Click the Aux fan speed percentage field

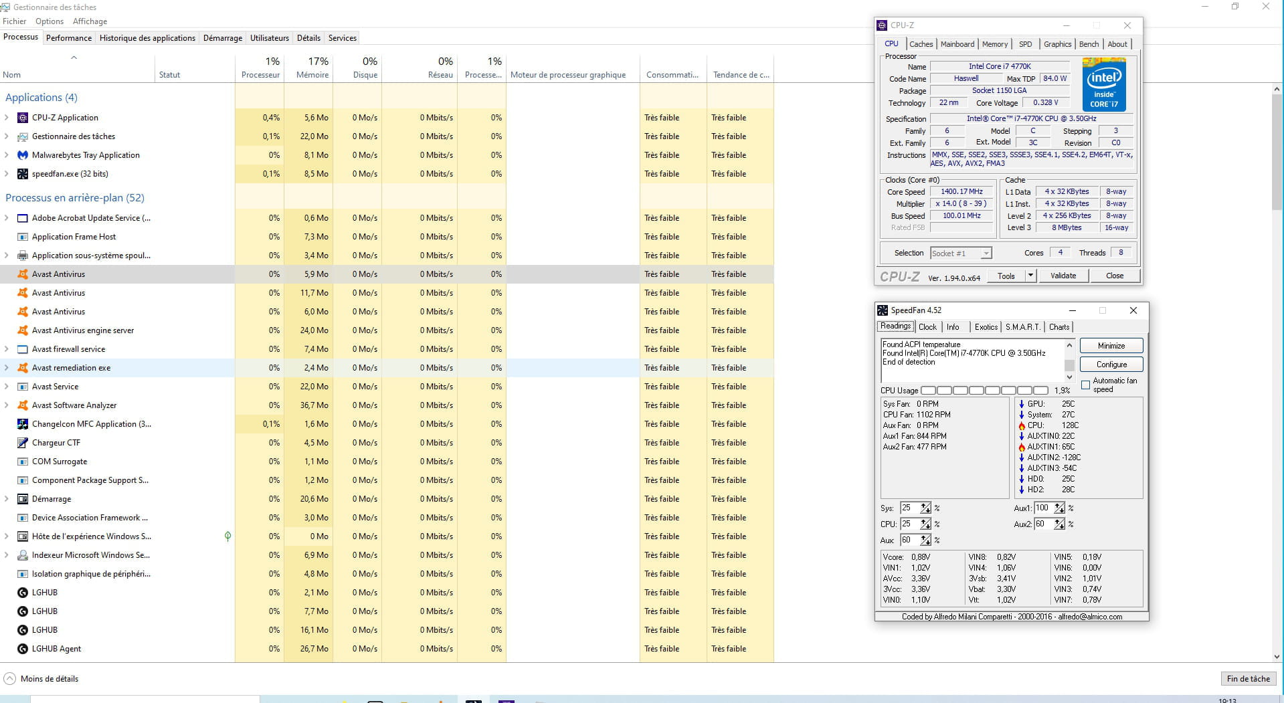(x=911, y=540)
